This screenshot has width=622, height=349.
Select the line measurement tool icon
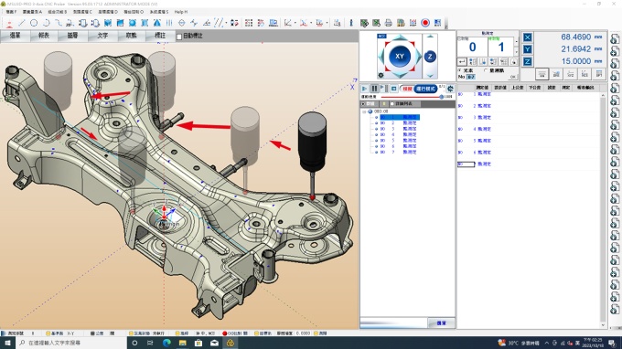[21, 23]
